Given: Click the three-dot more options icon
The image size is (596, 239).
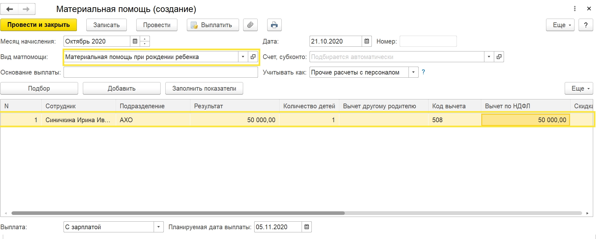Looking at the screenshot, I should (x=575, y=9).
